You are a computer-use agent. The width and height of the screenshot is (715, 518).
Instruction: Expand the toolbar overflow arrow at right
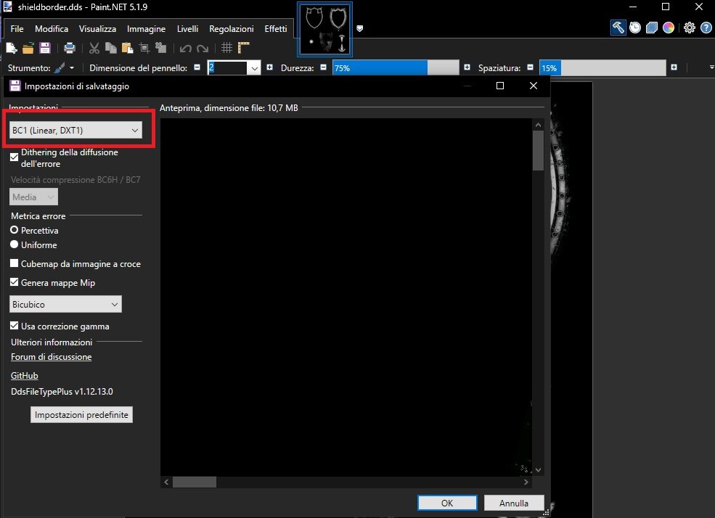[x=711, y=67]
